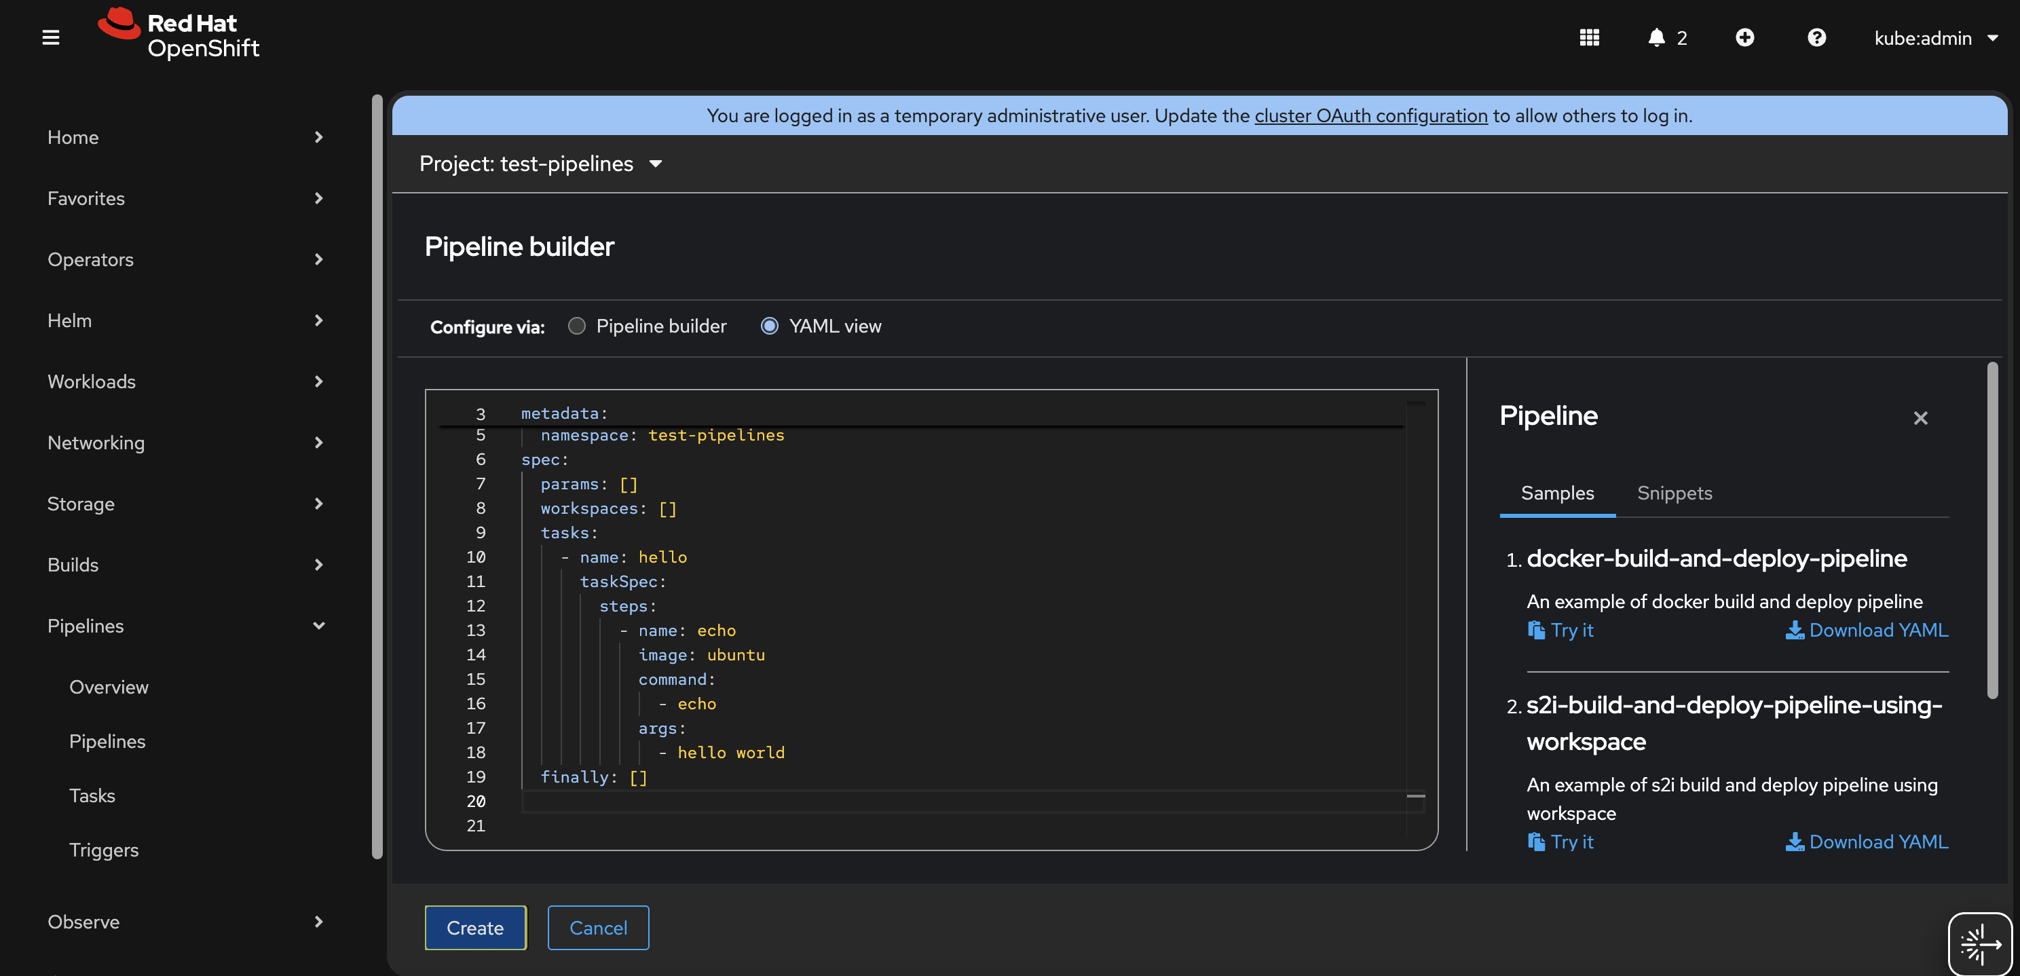
Task: Close the Pipeline samples side panel
Action: (x=1920, y=418)
